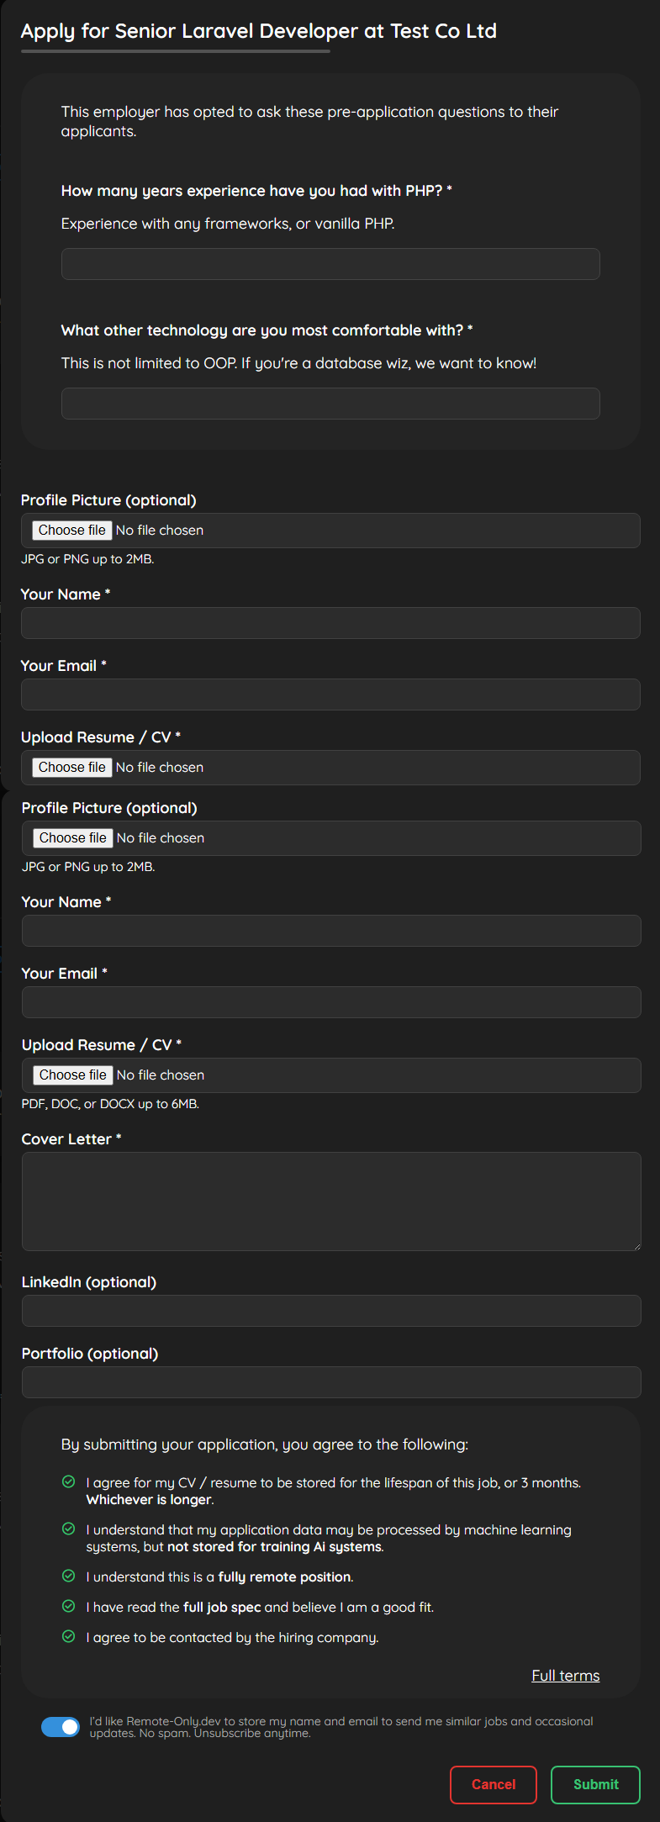The image size is (660, 1822).
Task: Choose file for the first Profile Picture
Action: [71, 530]
